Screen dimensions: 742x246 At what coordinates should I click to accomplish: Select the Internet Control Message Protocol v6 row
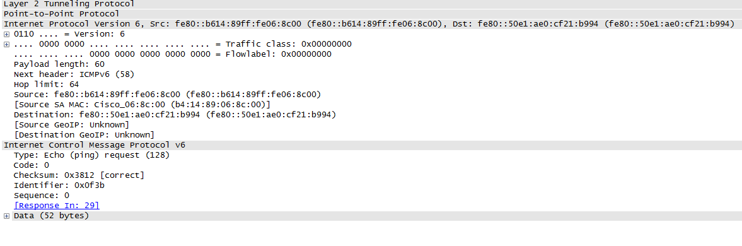(371, 145)
